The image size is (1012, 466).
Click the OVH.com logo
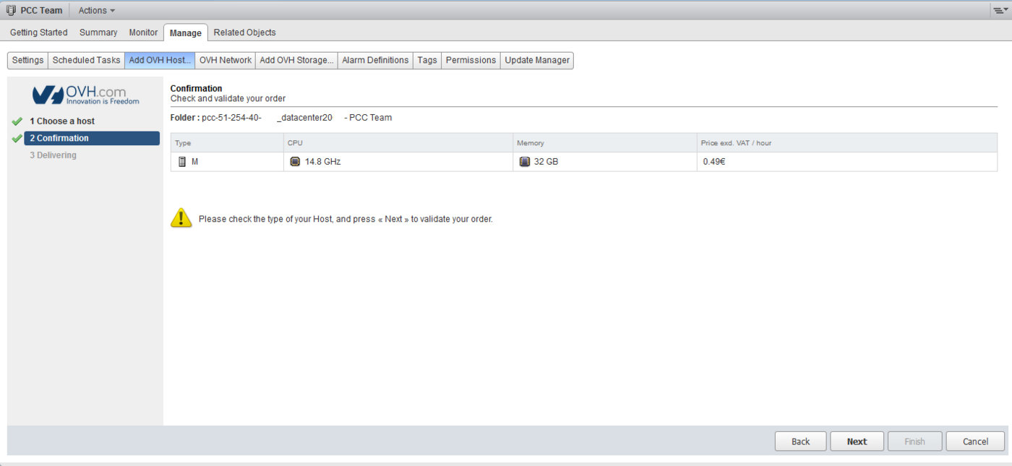click(86, 95)
